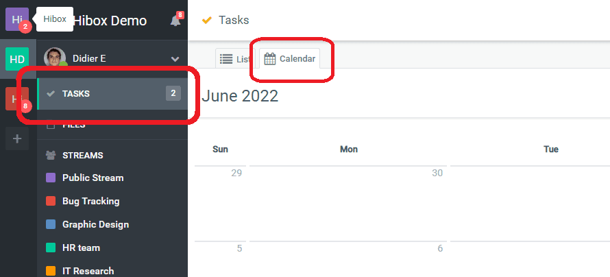Click the green HR team color swatch
The height and width of the screenshot is (277, 610).
point(50,248)
